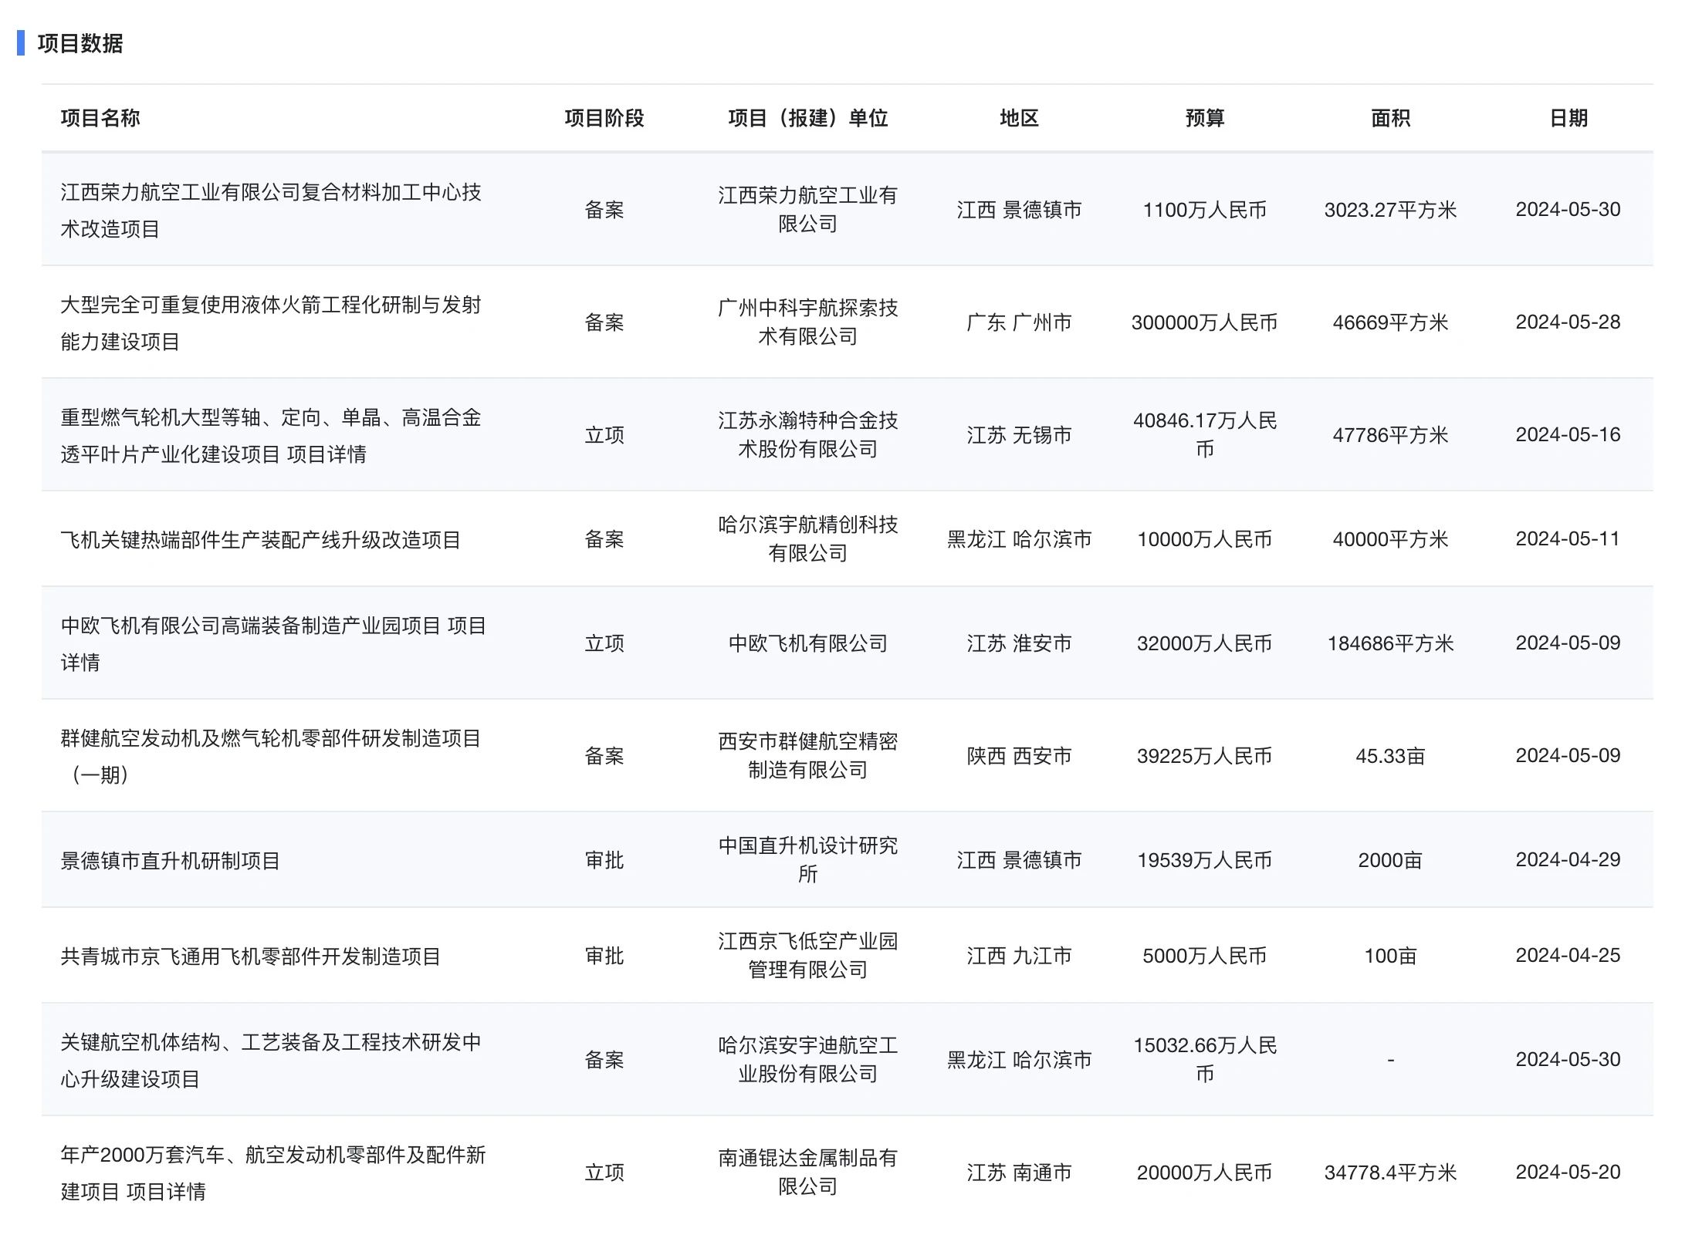Viewport: 1692px width, 1245px height.
Task: Click the 面积 column header
Action: (x=1390, y=118)
